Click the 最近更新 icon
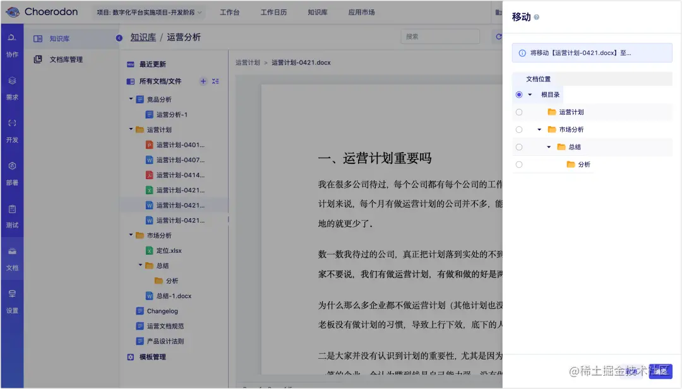The width and height of the screenshot is (682, 389). coord(131,64)
